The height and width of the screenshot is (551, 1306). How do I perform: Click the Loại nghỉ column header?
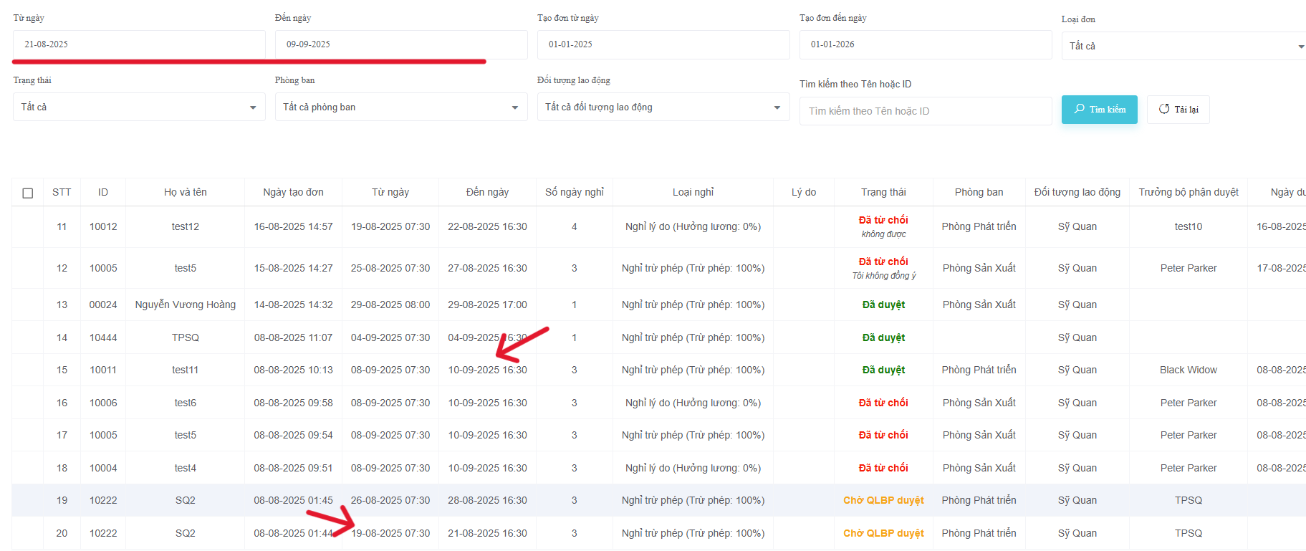pos(693,192)
